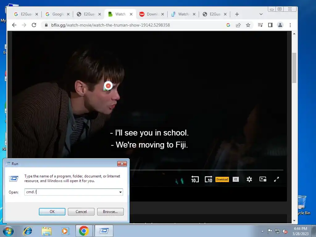
Task: Open Windows Explorer from taskbar
Action: coord(47,231)
